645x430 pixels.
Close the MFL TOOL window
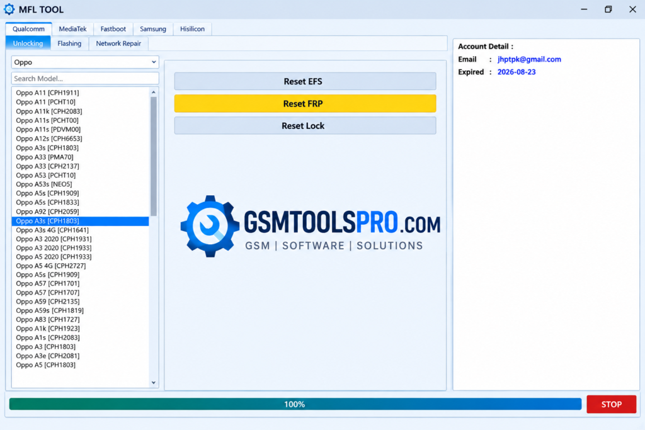pyautogui.click(x=632, y=9)
